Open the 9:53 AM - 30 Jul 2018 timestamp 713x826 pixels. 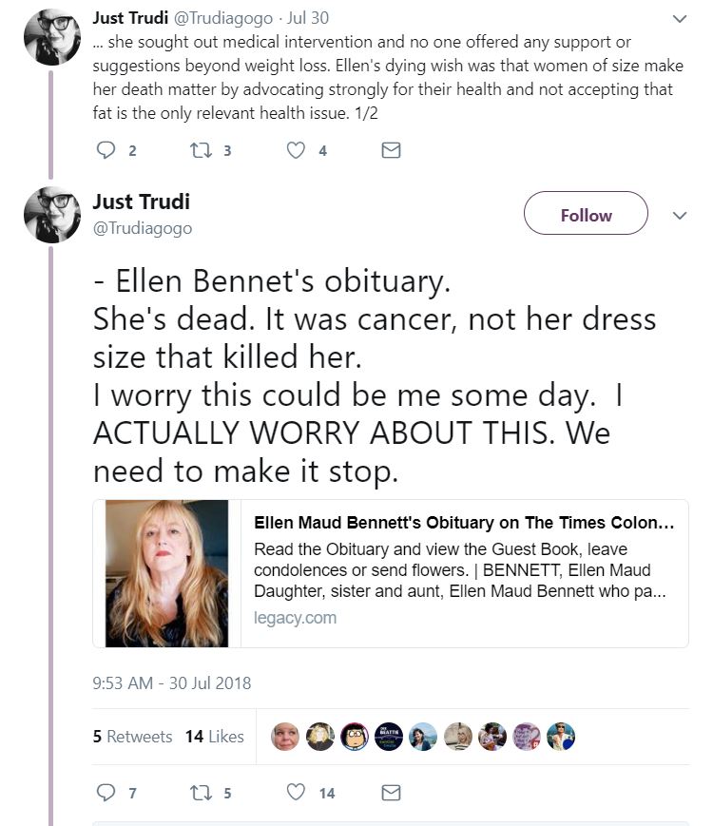172,683
